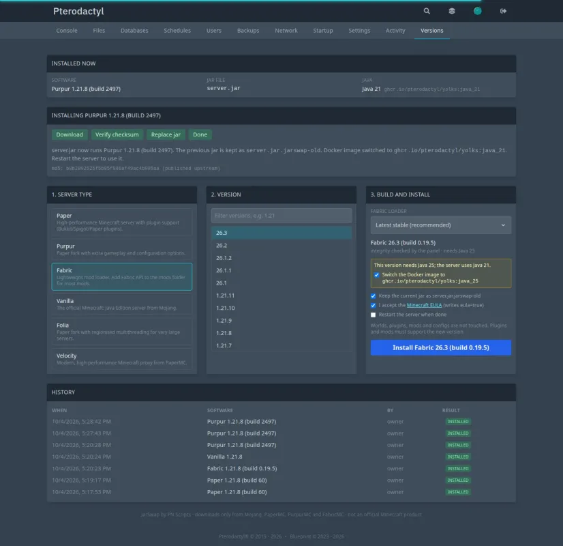This screenshot has width=563, height=546.
Task: Select version 1.21.9 in the list
Action: click(x=281, y=321)
